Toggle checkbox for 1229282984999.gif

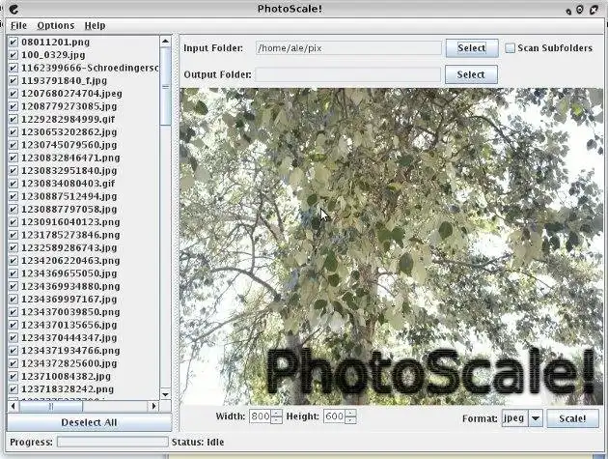pyautogui.click(x=14, y=119)
